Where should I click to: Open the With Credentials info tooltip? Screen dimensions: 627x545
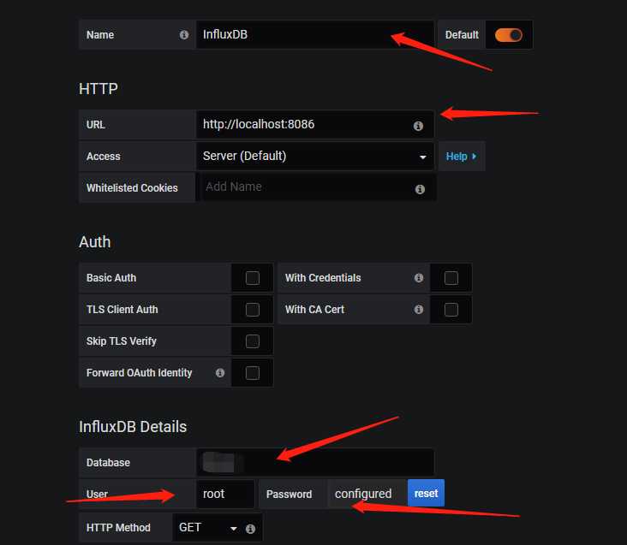[419, 277]
